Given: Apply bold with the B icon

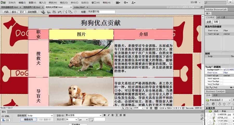Looking at the screenshot, I should coord(105,115).
